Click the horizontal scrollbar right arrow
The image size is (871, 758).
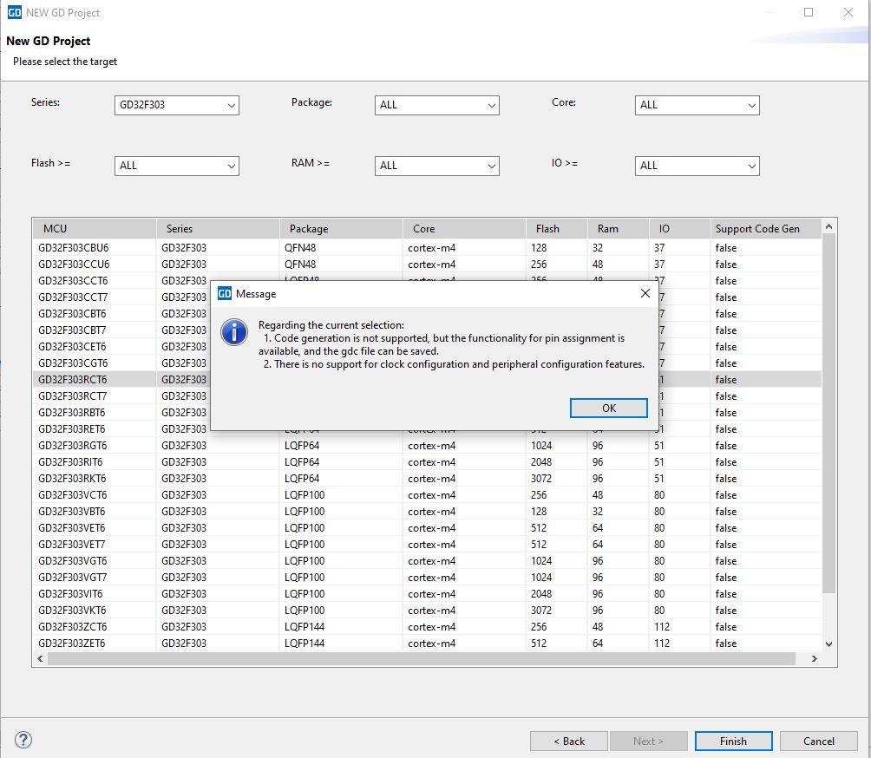814,659
